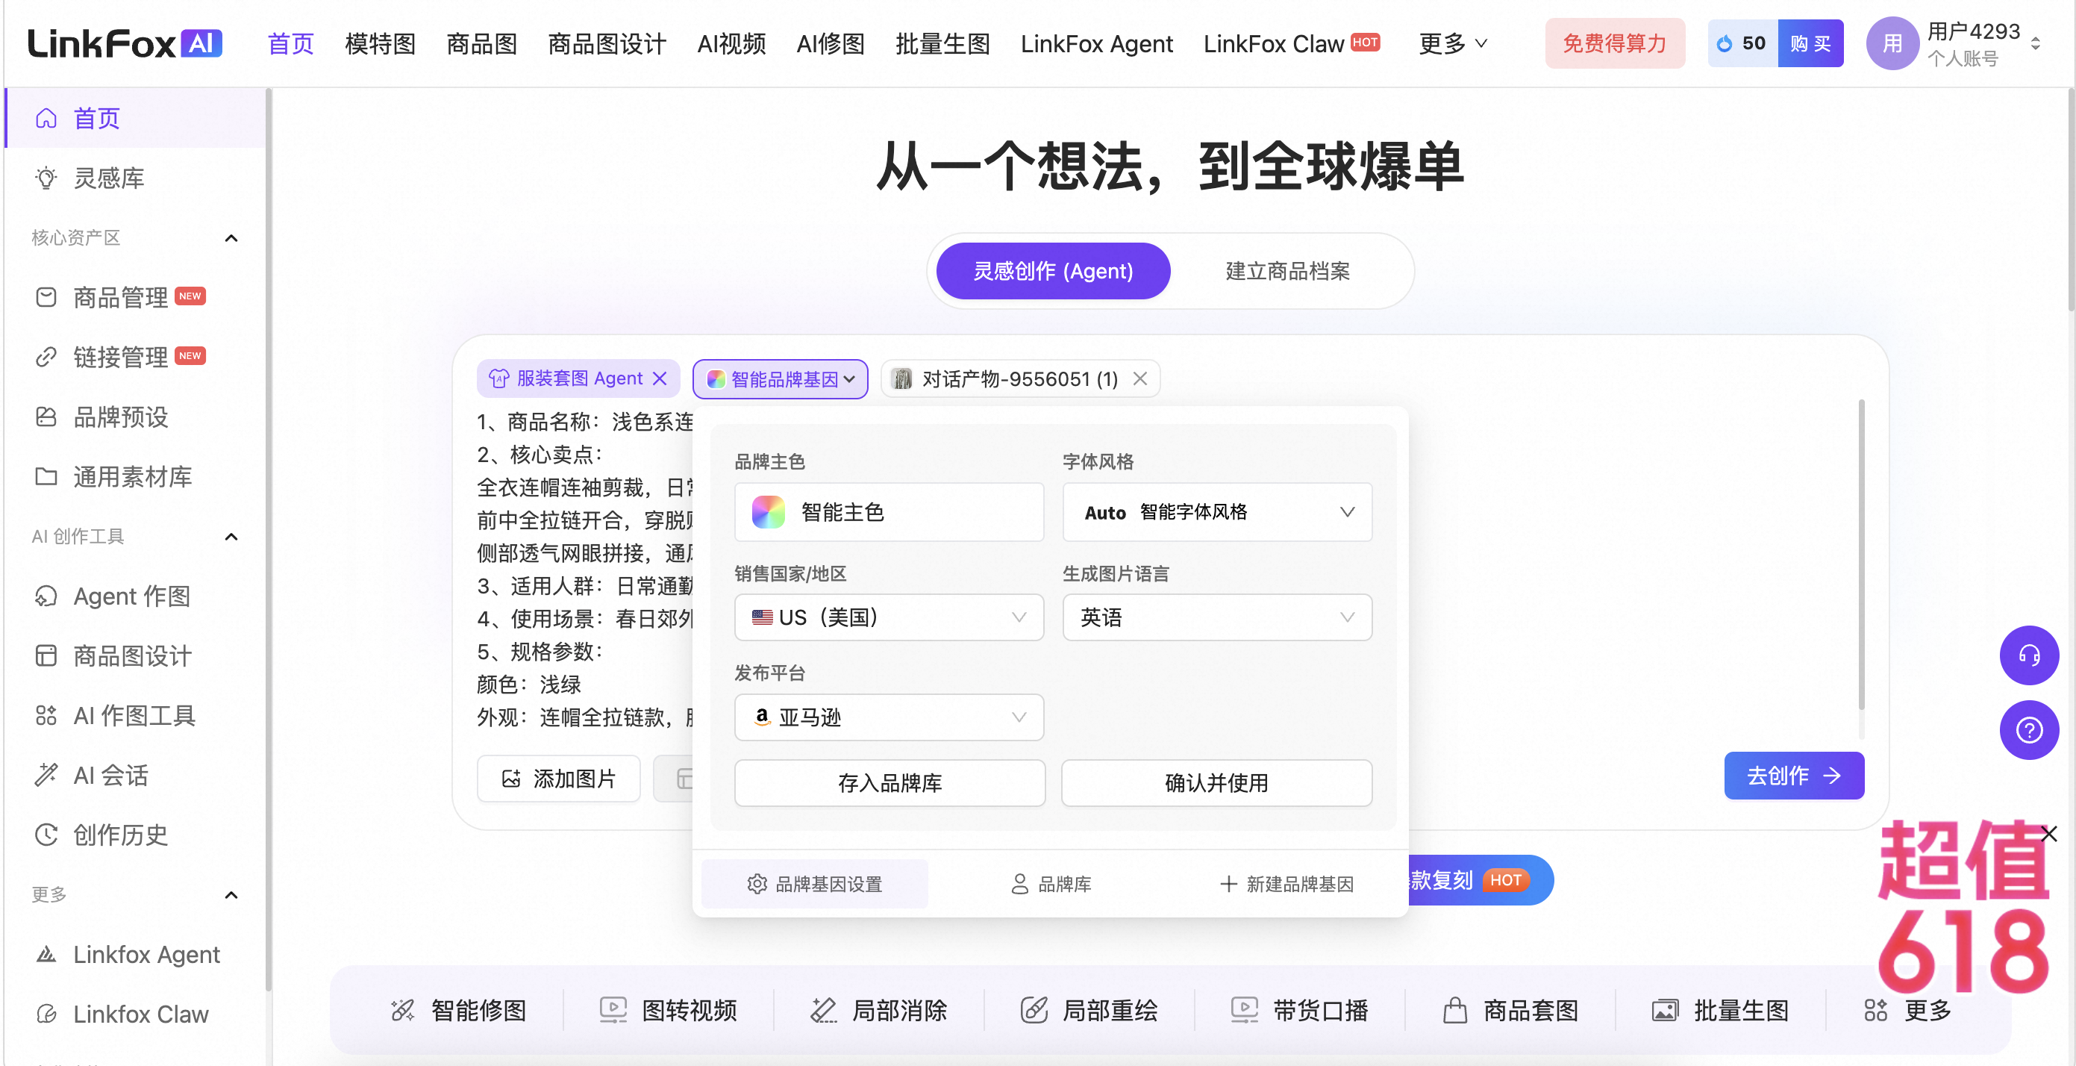Click the help question-mark button
The width and height of the screenshot is (2076, 1066).
(x=2028, y=731)
